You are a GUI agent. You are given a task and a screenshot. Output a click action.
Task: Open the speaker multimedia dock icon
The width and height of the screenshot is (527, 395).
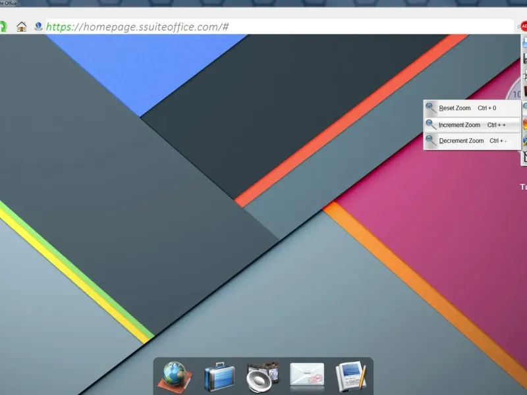point(263,377)
